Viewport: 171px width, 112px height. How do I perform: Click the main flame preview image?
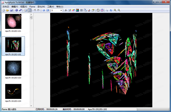click(x=101, y=60)
